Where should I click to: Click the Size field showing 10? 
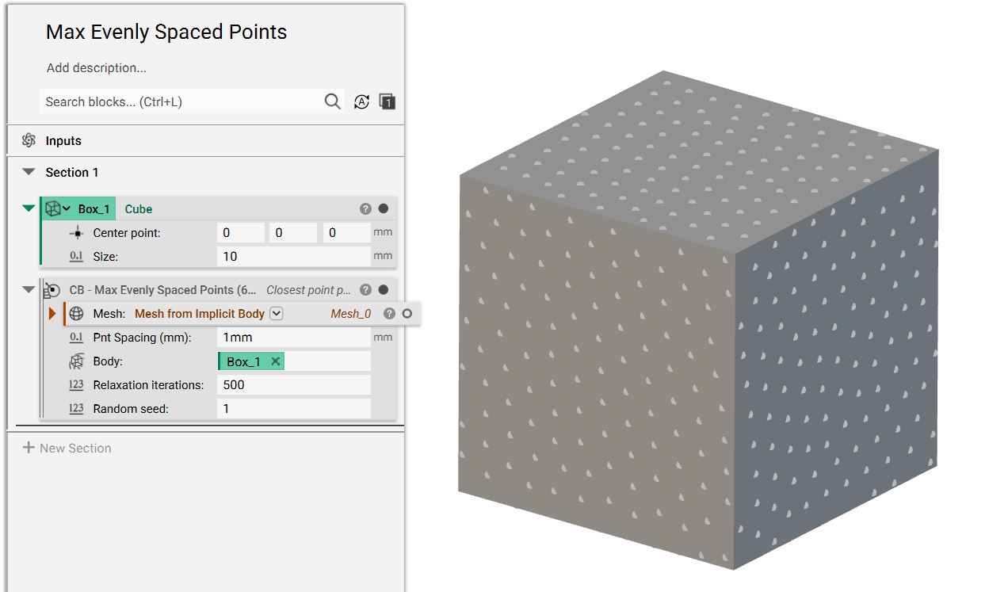(294, 257)
